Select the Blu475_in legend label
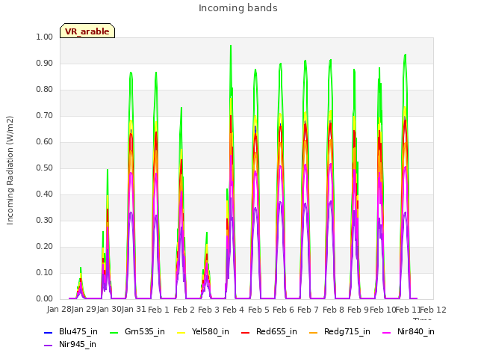This screenshot has height=359, width=478. pyautogui.click(x=78, y=331)
